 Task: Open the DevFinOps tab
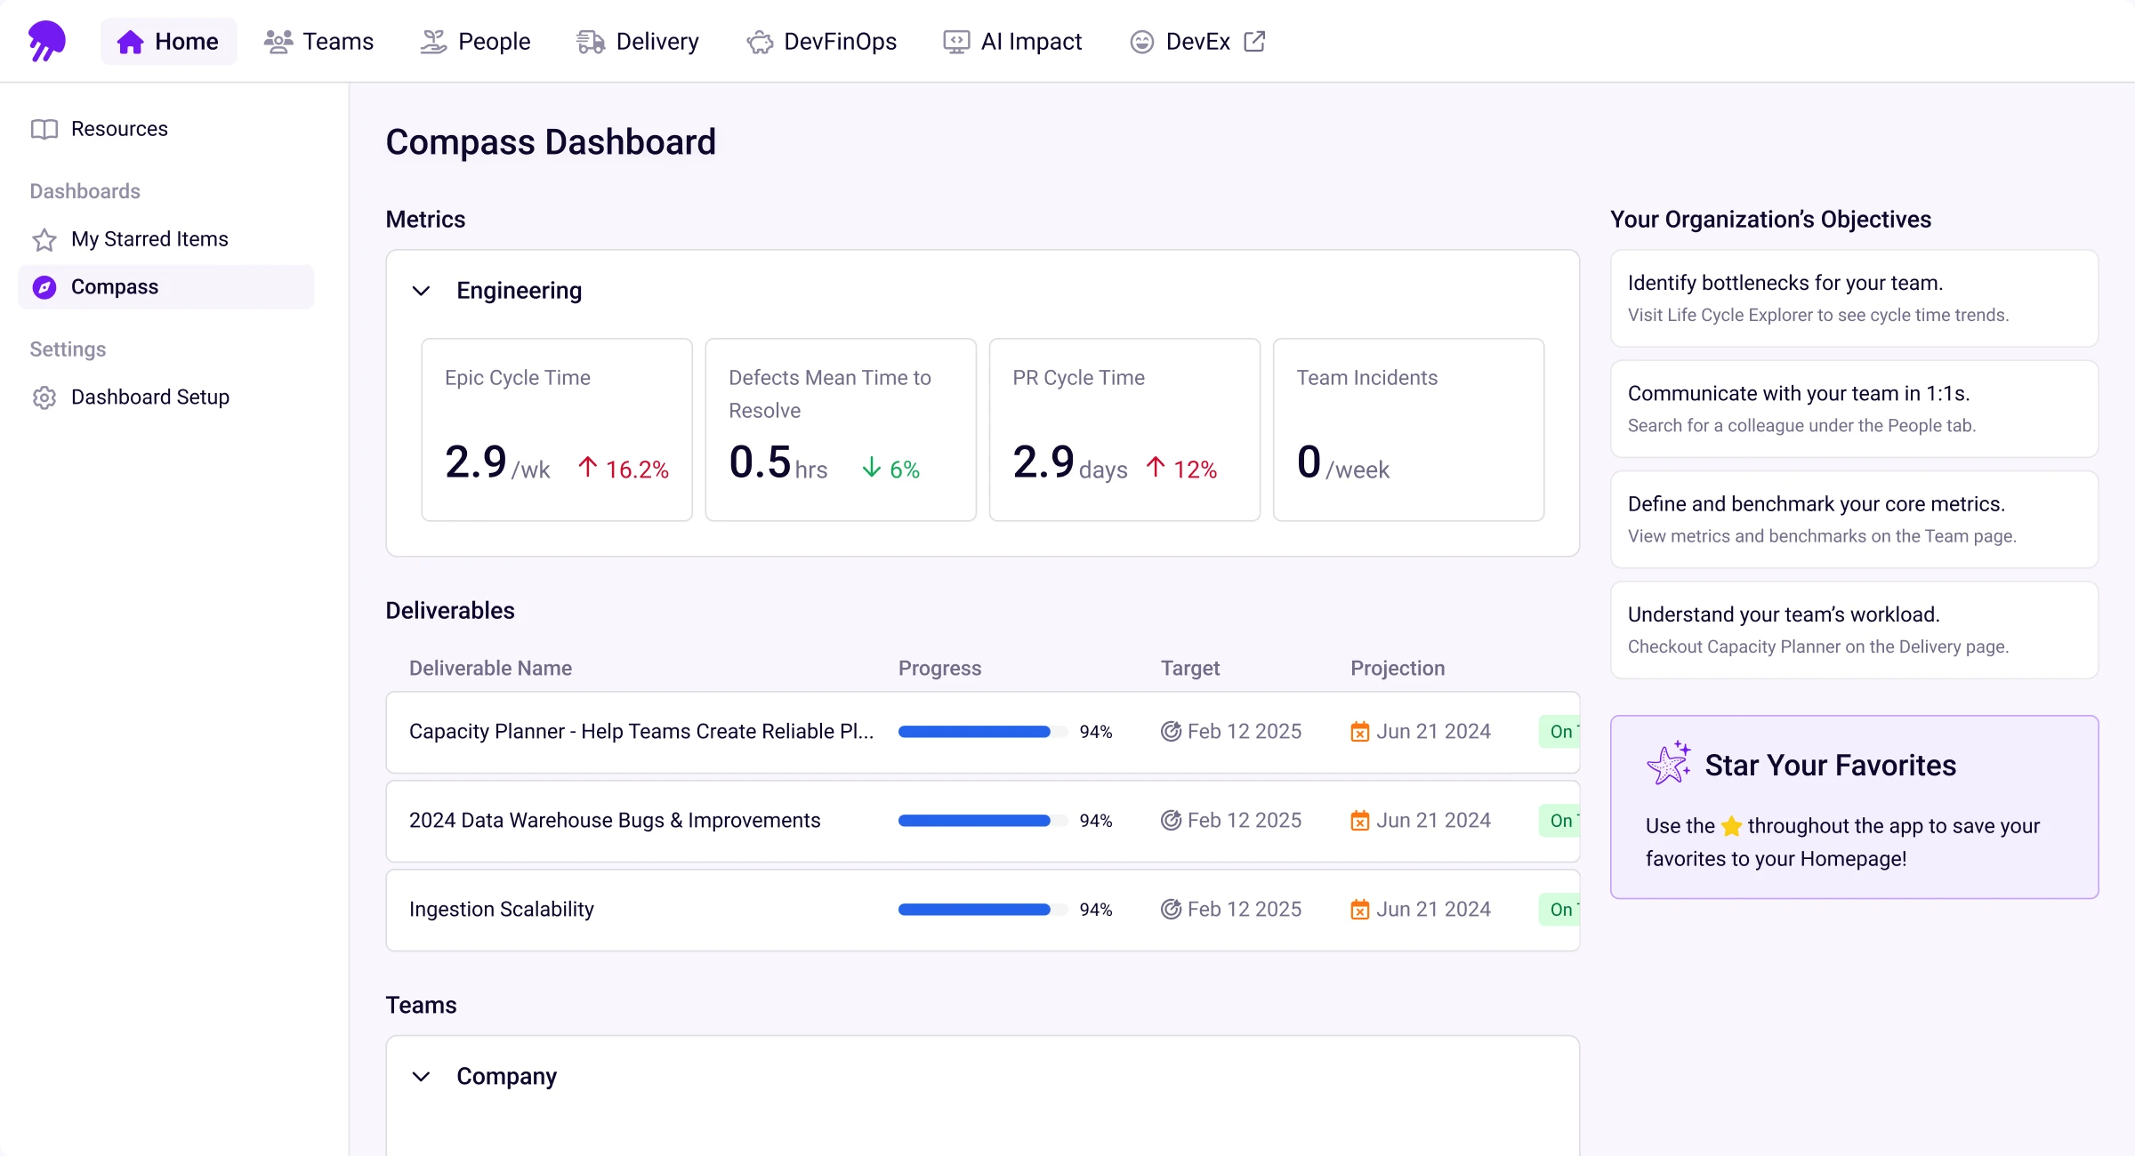coord(821,41)
